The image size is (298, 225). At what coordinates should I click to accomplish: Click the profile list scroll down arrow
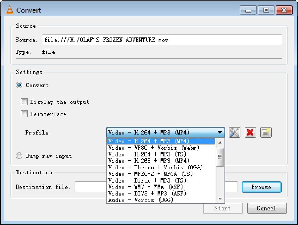click(x=220, y=199)
